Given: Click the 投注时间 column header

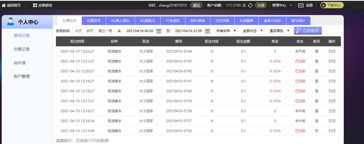Looking at the screenshot, I should click(x=77, y=41).
